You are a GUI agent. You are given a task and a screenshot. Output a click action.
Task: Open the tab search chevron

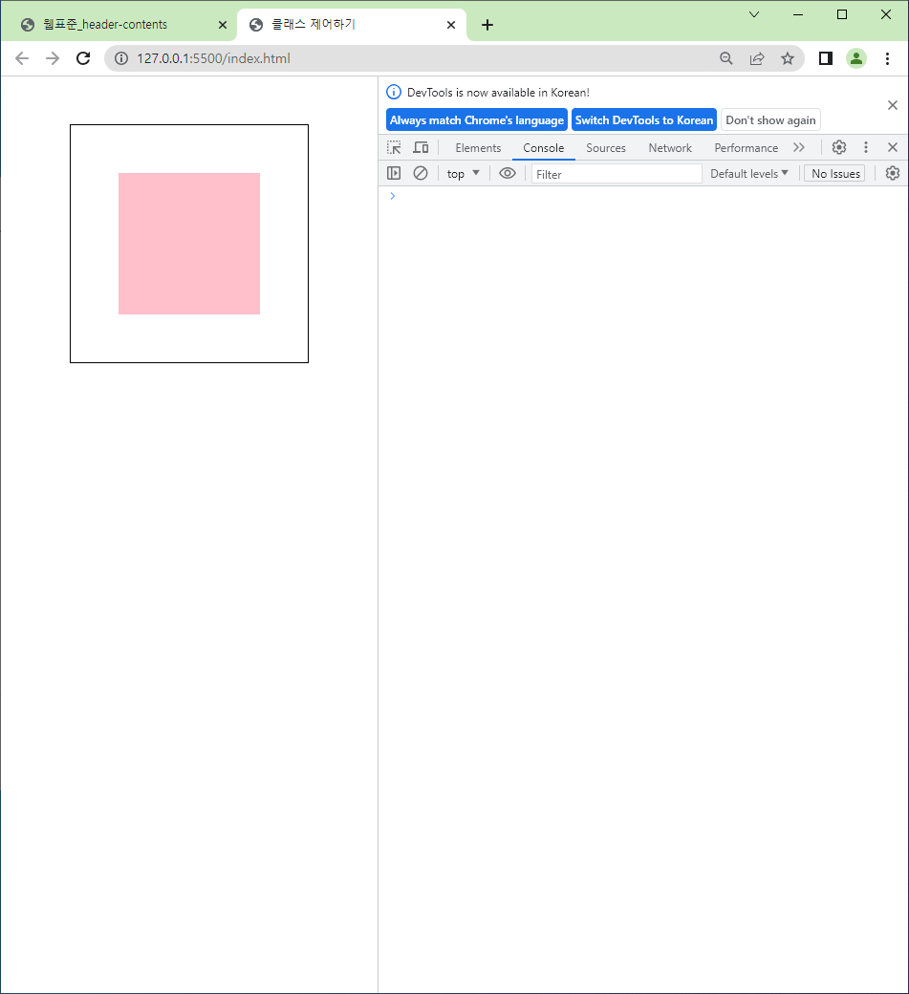tap(754, 14)
